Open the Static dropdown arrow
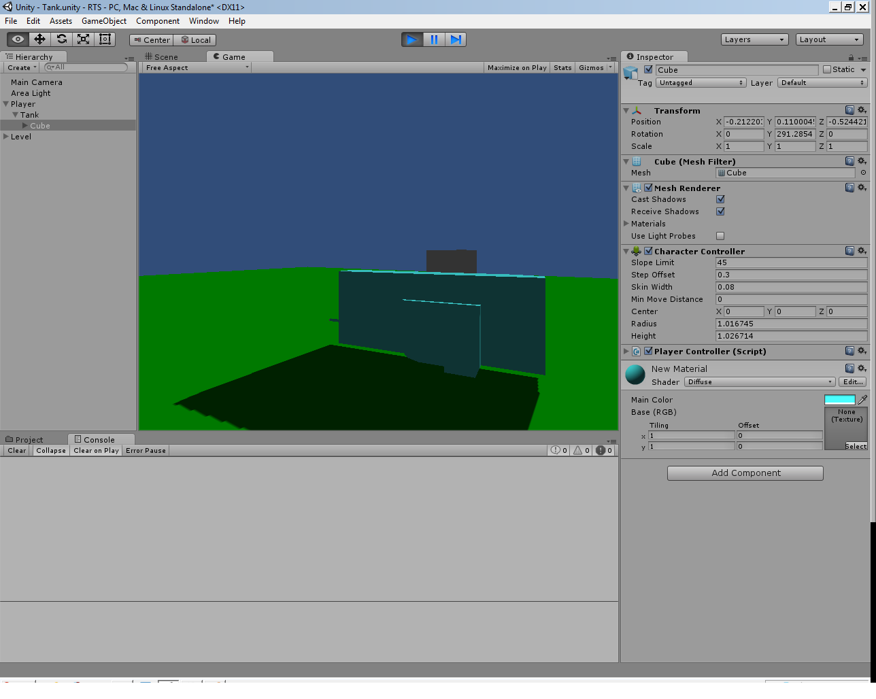 pos(863,69)
